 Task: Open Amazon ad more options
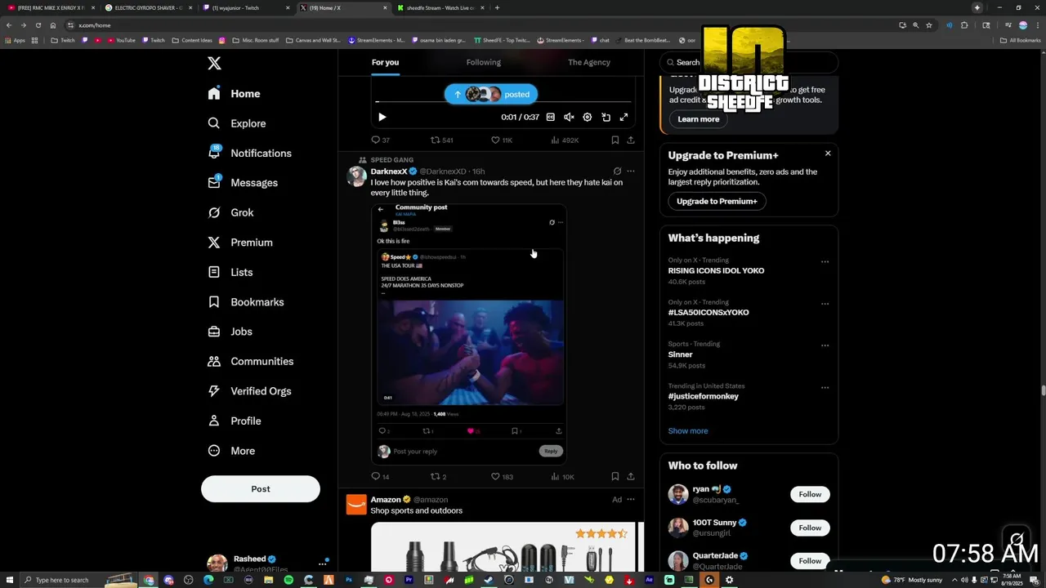coord(630,500)
